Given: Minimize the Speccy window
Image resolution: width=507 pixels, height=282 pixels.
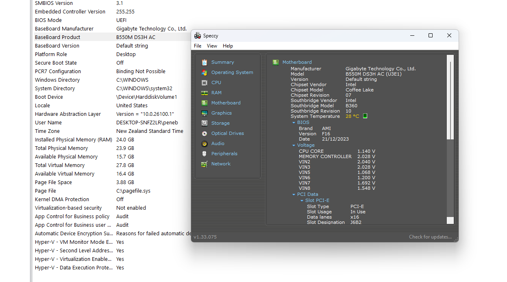Looking at the screenshot, I should 412,36.
